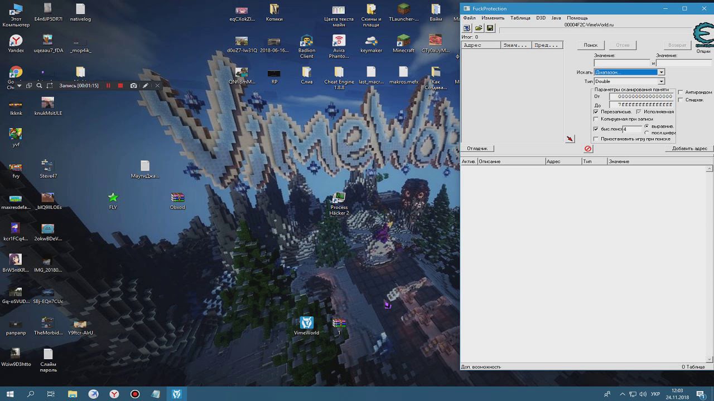
Task: Click Доп. возможности in the status bar
Action: [x=481, y=367]
